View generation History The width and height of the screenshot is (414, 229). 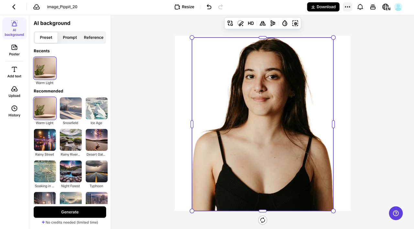[14, 111]
